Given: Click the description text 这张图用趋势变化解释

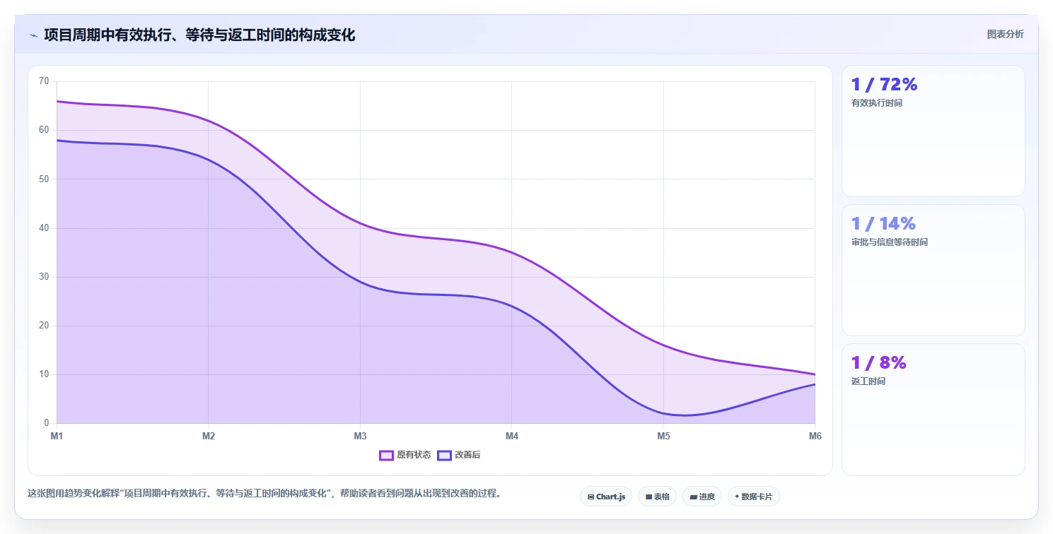Looking at the screenshot, I should (x=264, y=493).
